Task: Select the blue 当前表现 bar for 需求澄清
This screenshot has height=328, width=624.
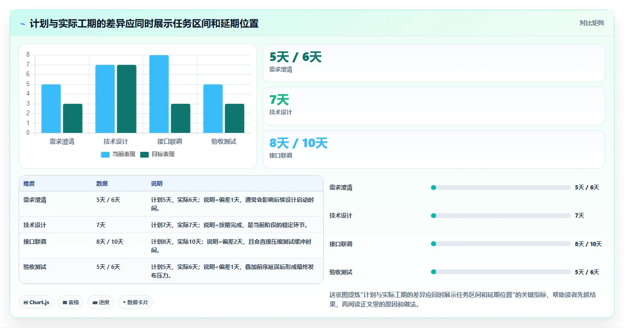Action: [x=51, y=109]
